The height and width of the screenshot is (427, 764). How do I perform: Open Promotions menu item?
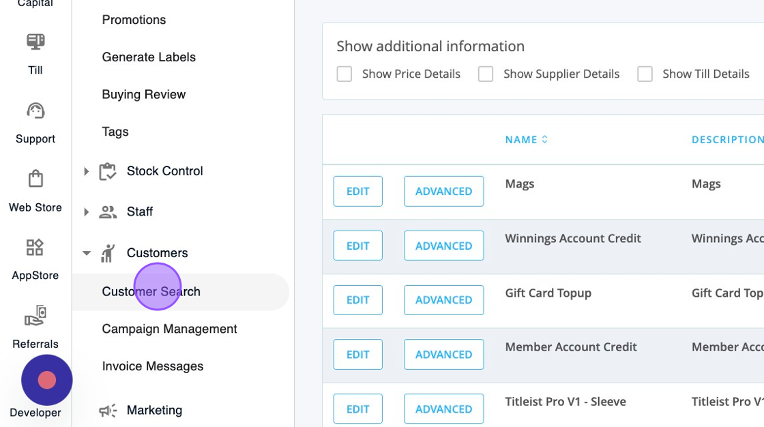[134, 20]
